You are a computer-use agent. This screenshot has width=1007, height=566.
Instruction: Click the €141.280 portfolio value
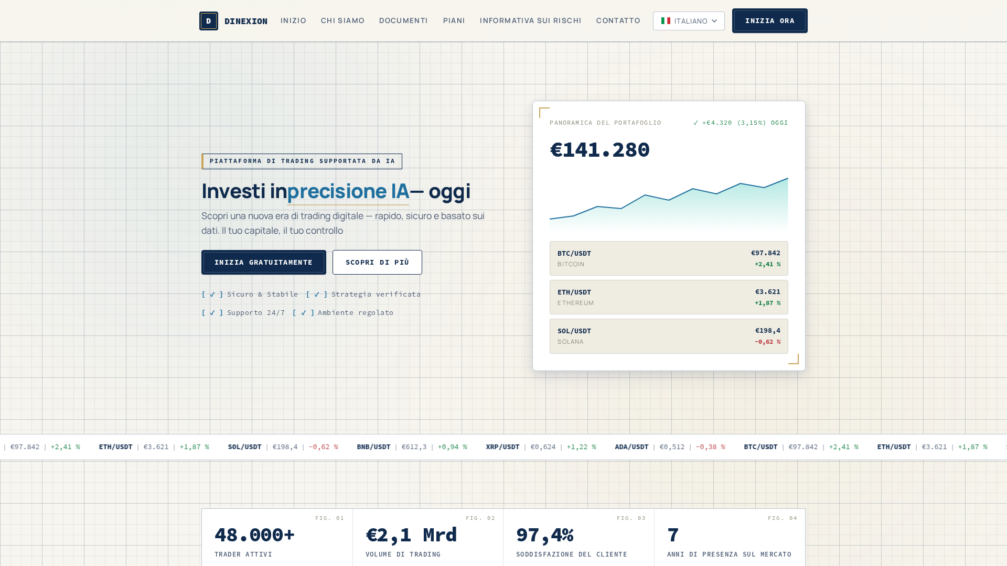(599, 150)
